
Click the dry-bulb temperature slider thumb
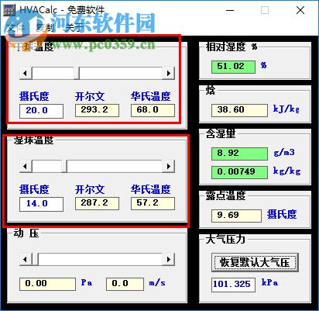coord(77,73)
